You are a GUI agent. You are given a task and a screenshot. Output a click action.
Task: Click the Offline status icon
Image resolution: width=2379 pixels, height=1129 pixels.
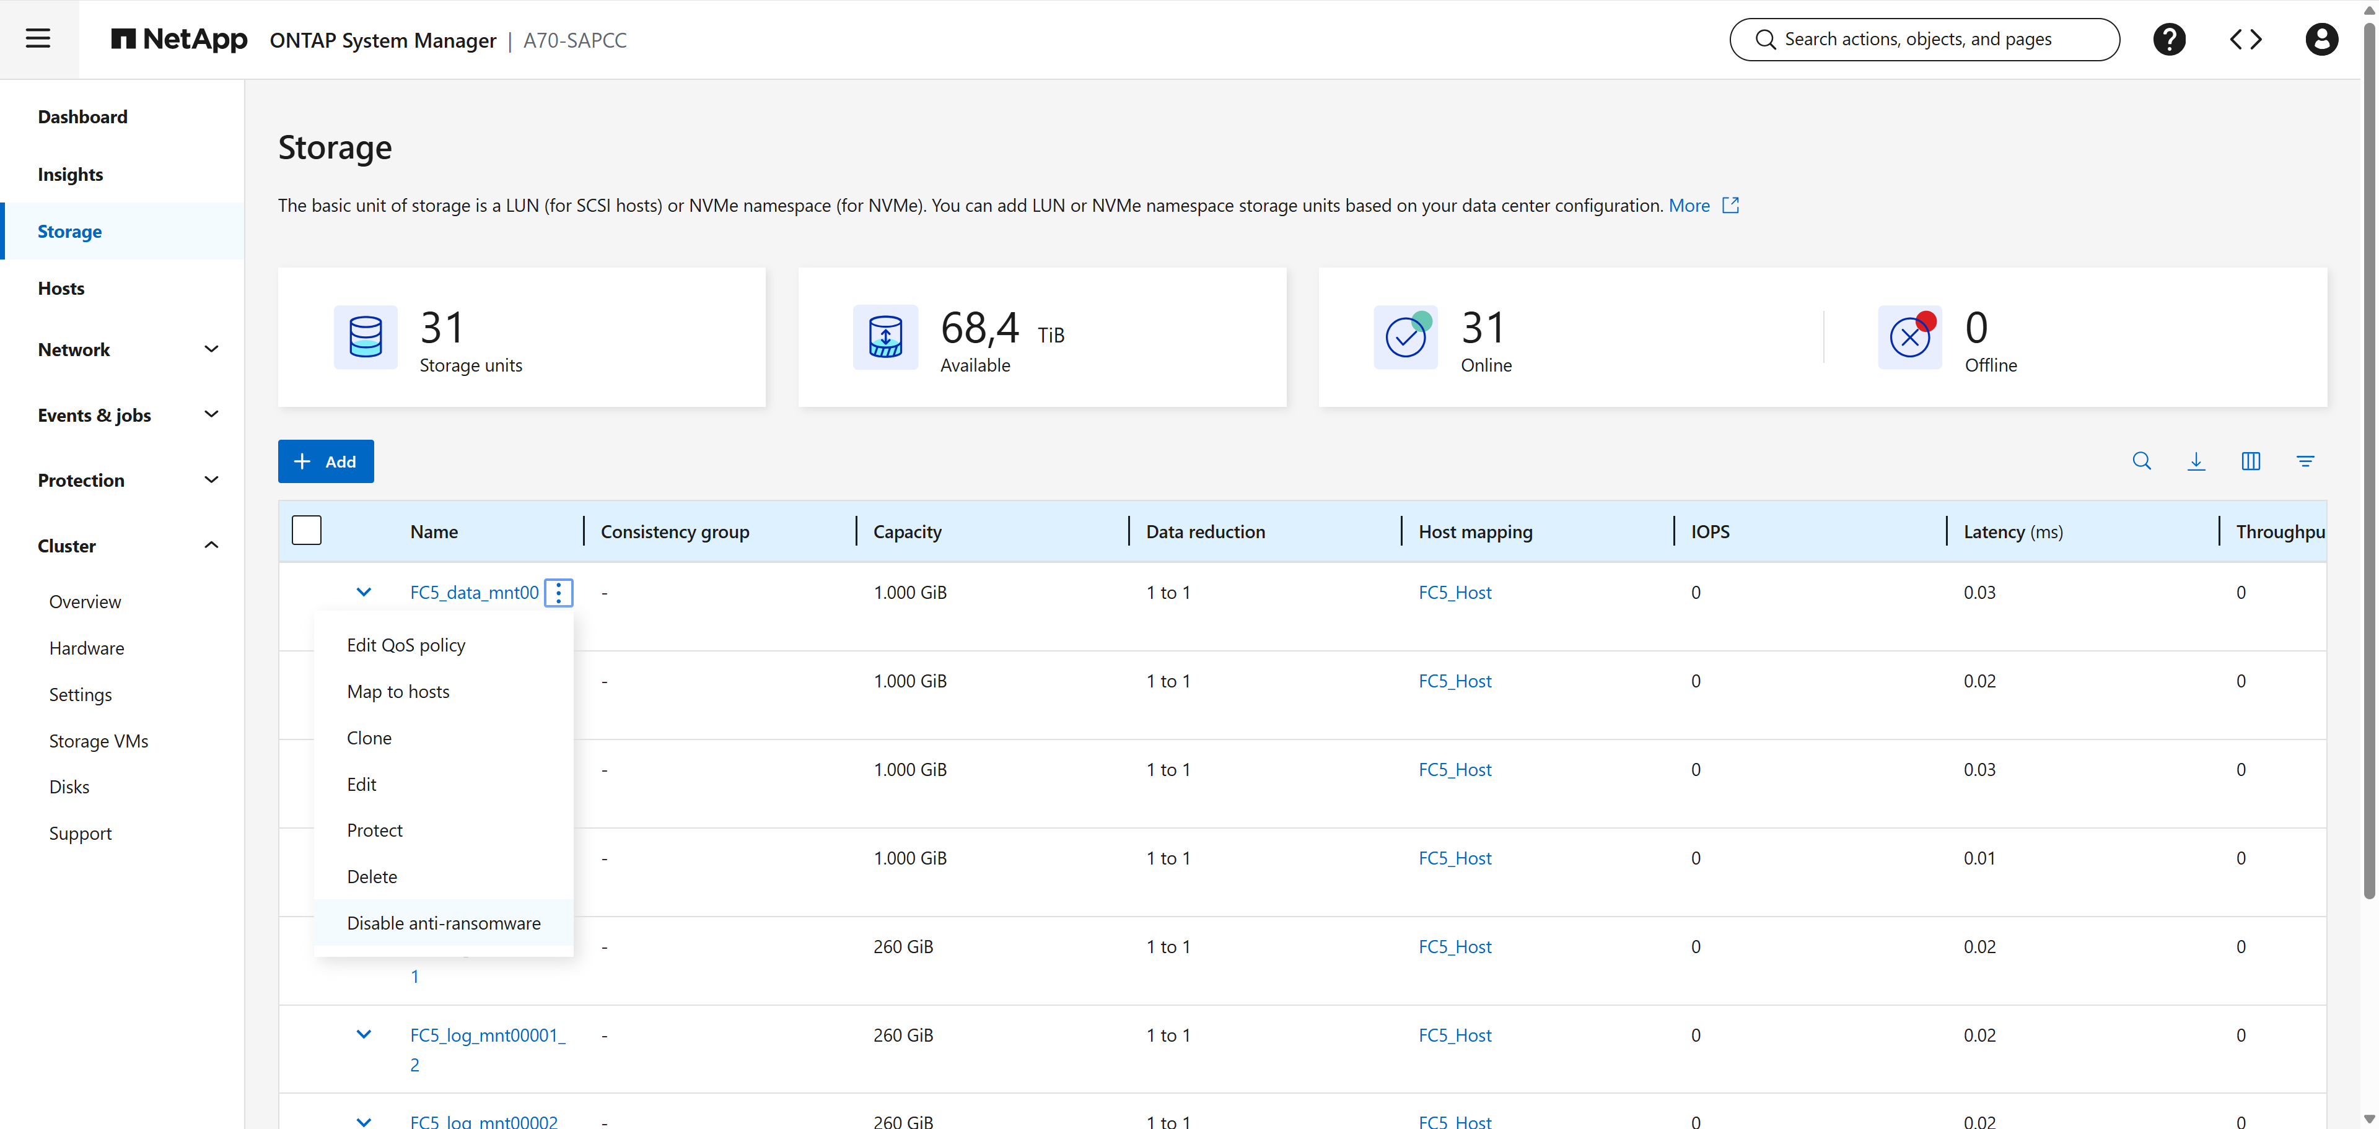click(x=1911, y=337)
